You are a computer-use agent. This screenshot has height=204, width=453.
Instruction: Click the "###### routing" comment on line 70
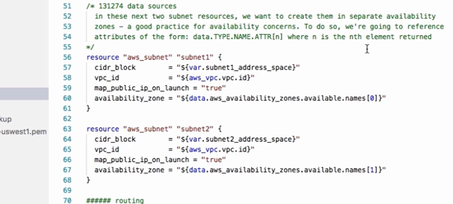coord(115,201)
